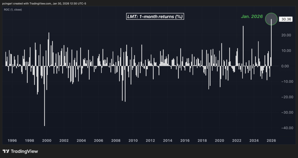Click the 2000 label on time axis

tap(47, 140)
